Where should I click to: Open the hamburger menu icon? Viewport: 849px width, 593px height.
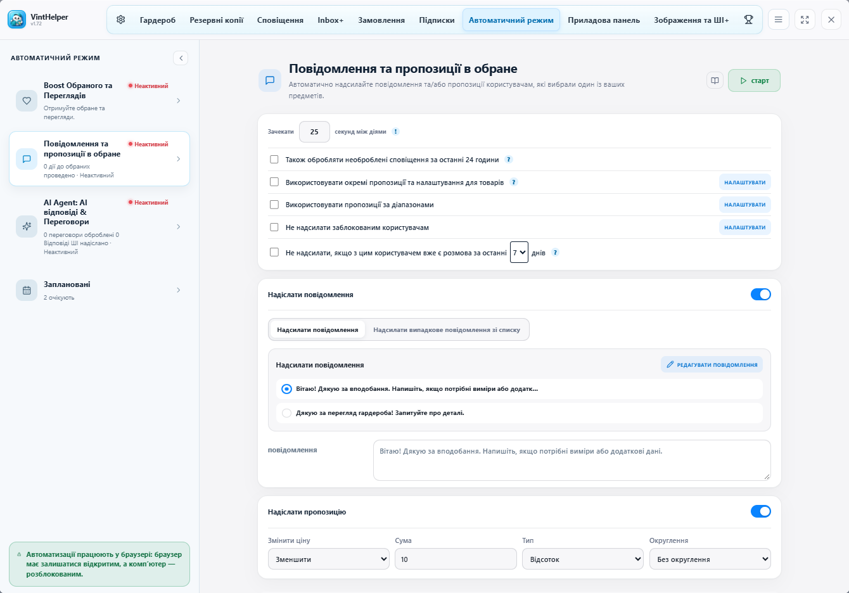pos(779,20)
